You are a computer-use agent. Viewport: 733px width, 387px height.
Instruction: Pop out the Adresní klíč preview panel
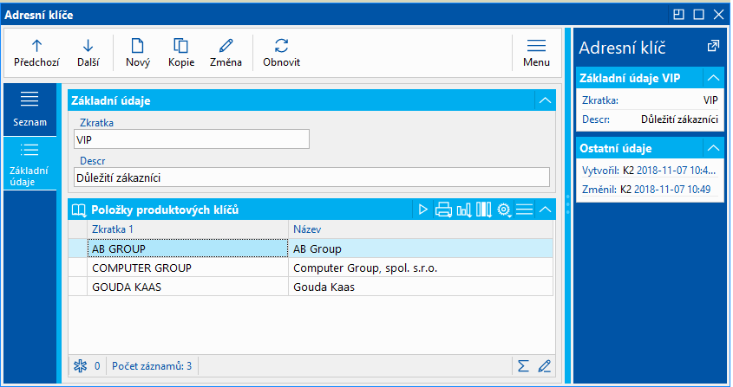pos(713,46)
